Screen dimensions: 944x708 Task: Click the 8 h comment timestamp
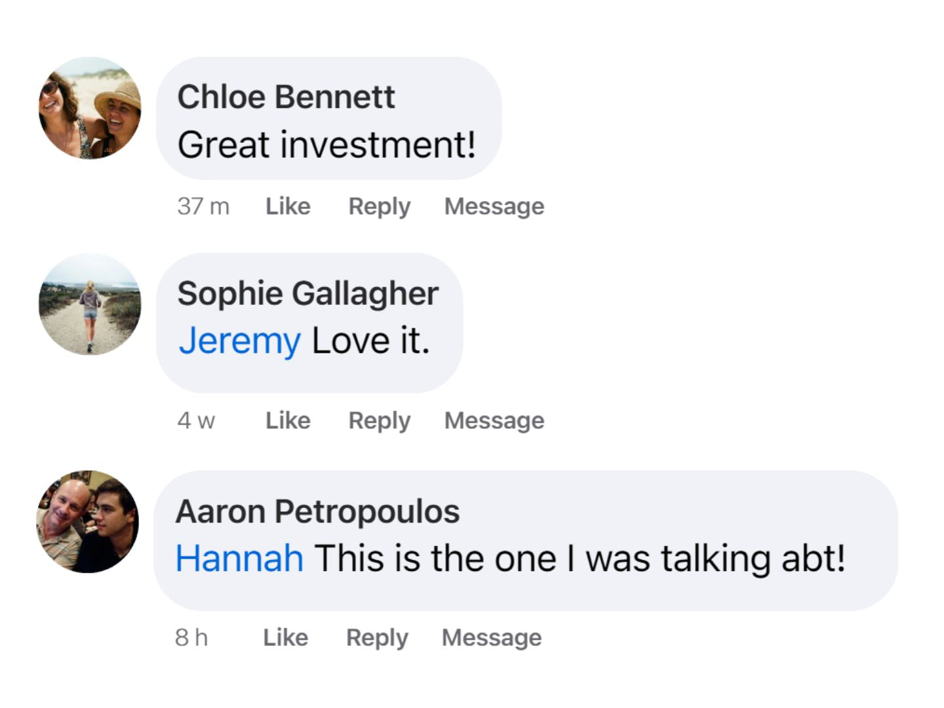(191, 637)
